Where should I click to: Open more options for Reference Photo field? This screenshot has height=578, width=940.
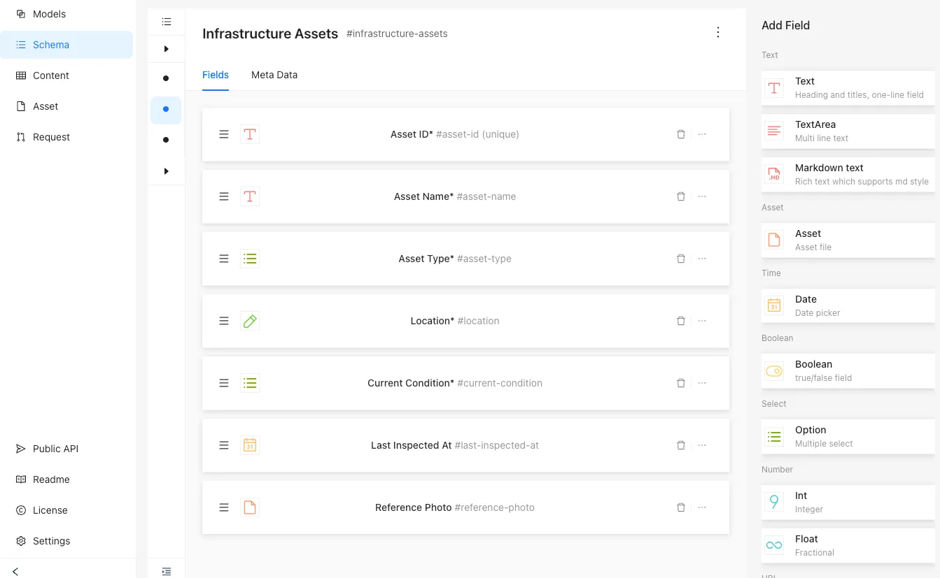pyautogui.click(x=702, y=507)
